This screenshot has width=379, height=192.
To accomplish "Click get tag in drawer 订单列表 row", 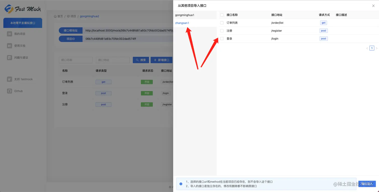I will point(324,23).
